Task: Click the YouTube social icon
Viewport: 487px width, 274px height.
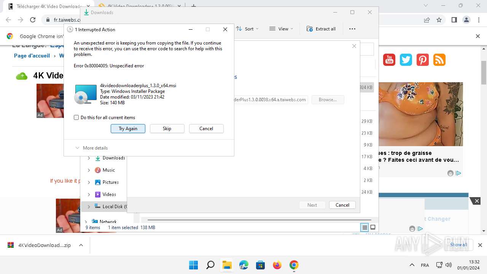Action: [x=389, y=60]
